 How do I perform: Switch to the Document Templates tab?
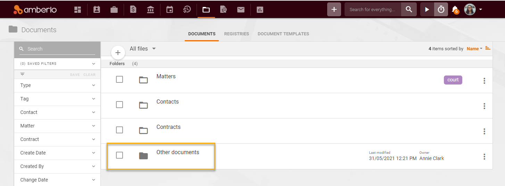click(x=283, y=34)
